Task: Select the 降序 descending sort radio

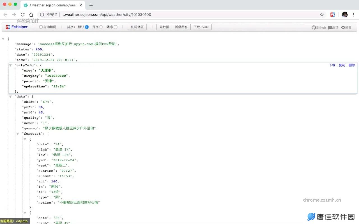Action: 116,27
